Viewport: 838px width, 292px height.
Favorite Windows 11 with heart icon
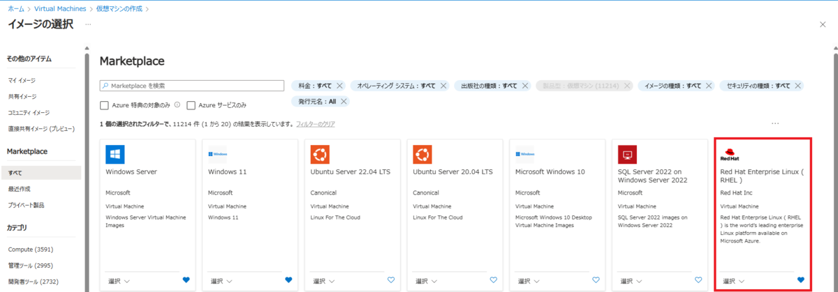288,280
